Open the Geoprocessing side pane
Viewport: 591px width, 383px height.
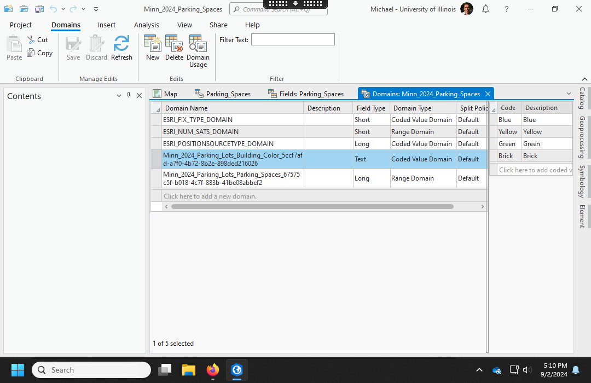tap(582, 137)
